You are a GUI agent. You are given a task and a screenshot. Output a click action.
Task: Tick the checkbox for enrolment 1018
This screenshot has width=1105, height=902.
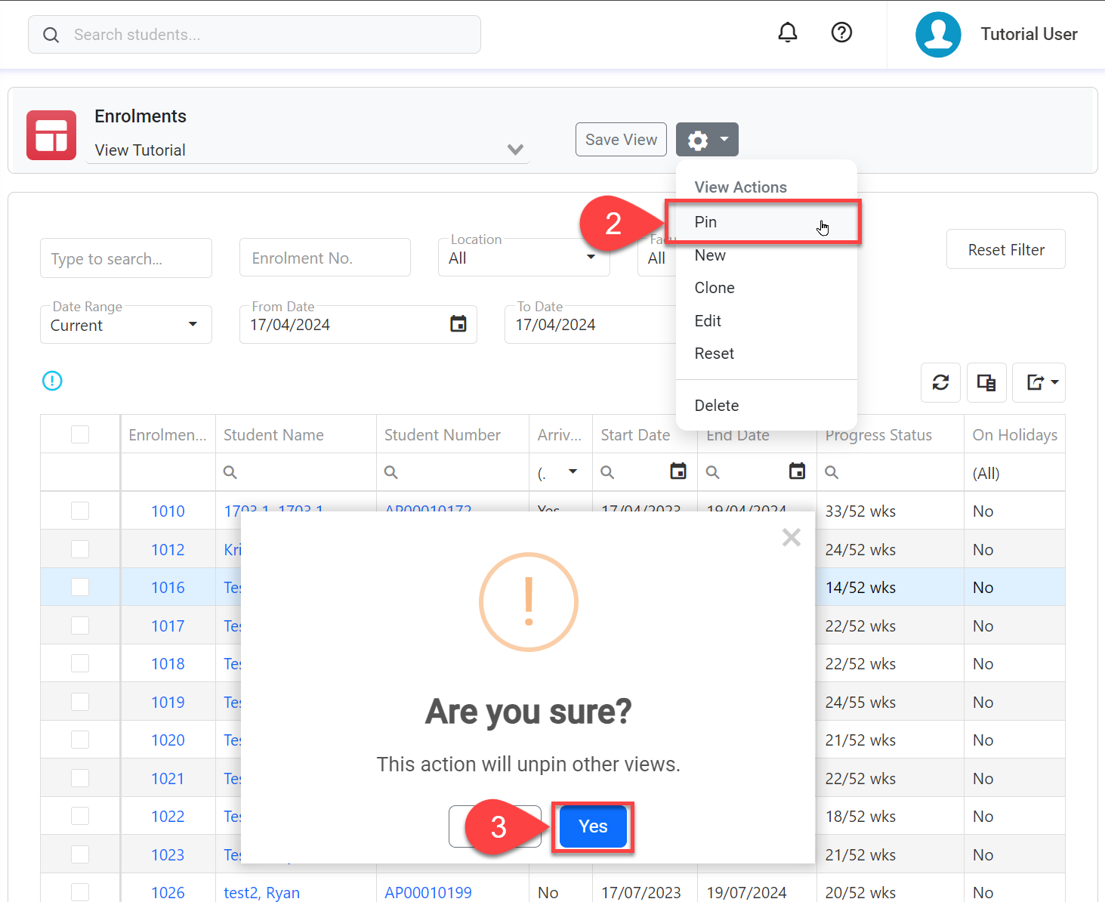(x=80, y=663)
